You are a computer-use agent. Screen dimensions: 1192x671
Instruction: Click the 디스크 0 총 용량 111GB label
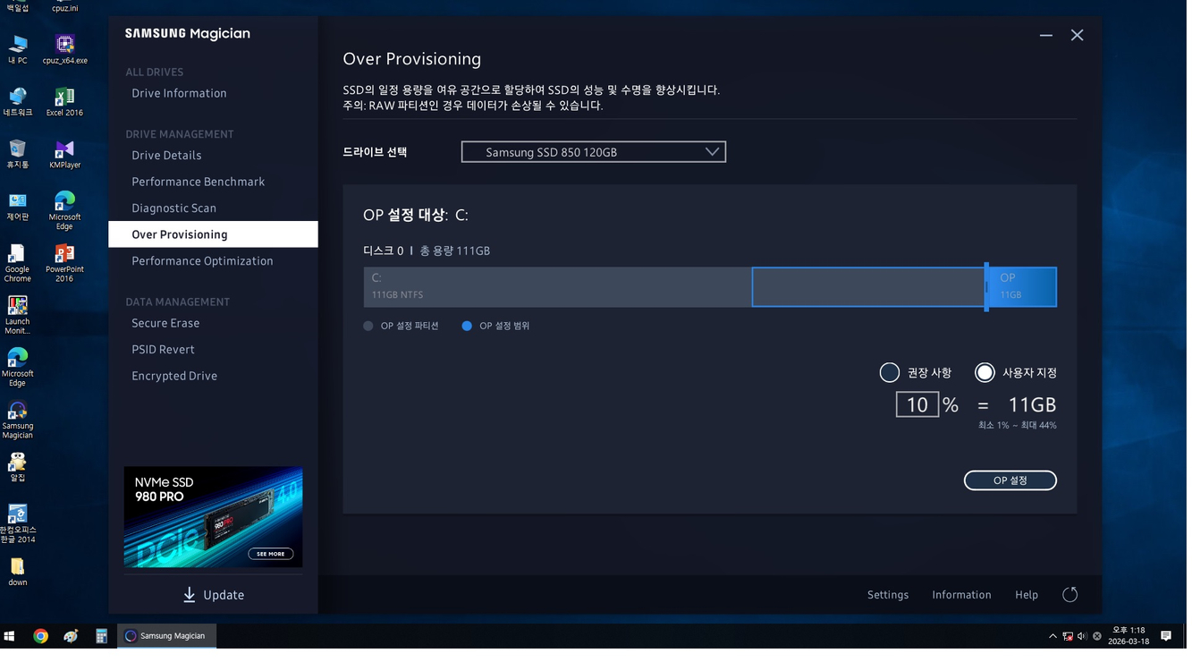(428, 252)
